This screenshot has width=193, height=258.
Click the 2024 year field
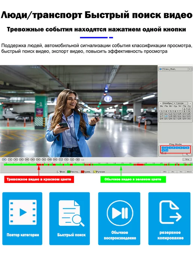click(182, 103)
